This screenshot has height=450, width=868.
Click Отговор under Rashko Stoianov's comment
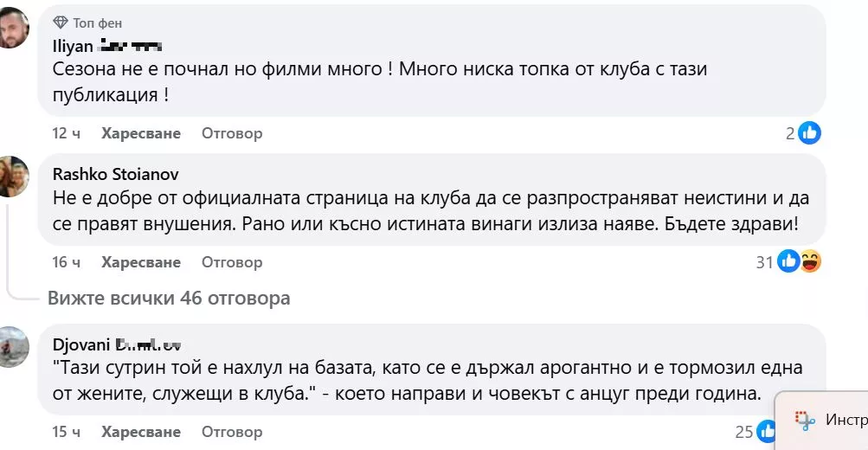tap(232, 262)
